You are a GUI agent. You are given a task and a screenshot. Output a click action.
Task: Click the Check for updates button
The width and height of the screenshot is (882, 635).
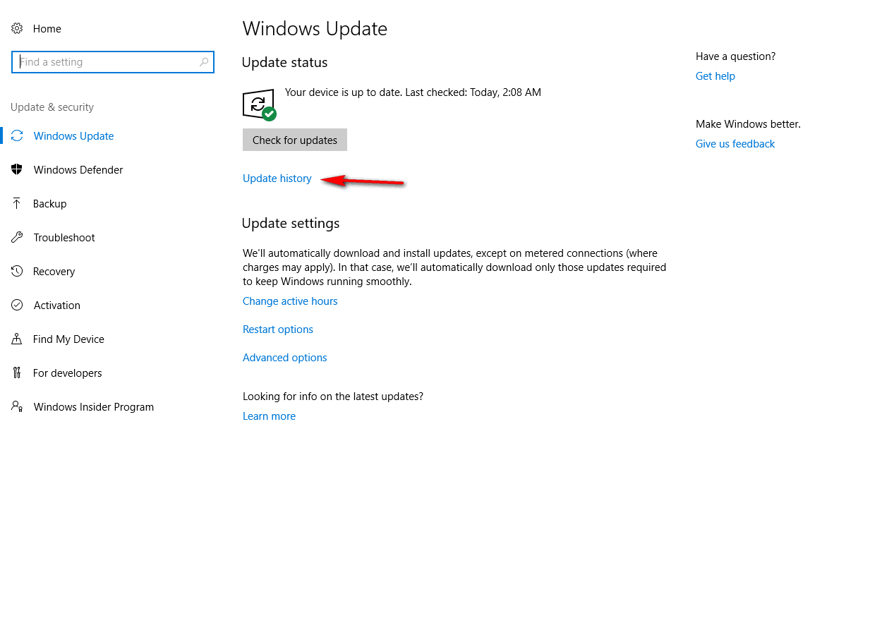click(295, 140)
